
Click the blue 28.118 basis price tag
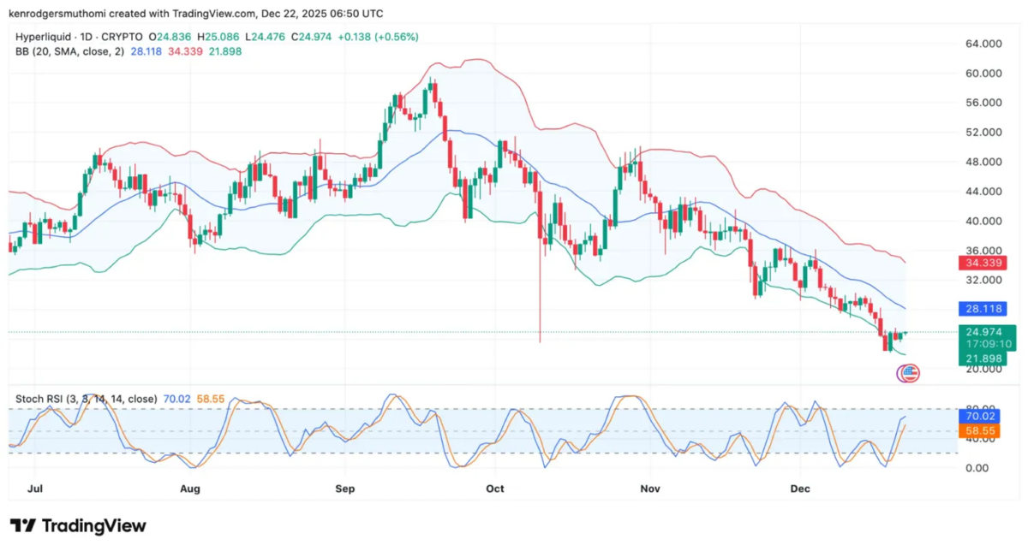point(982,309)
